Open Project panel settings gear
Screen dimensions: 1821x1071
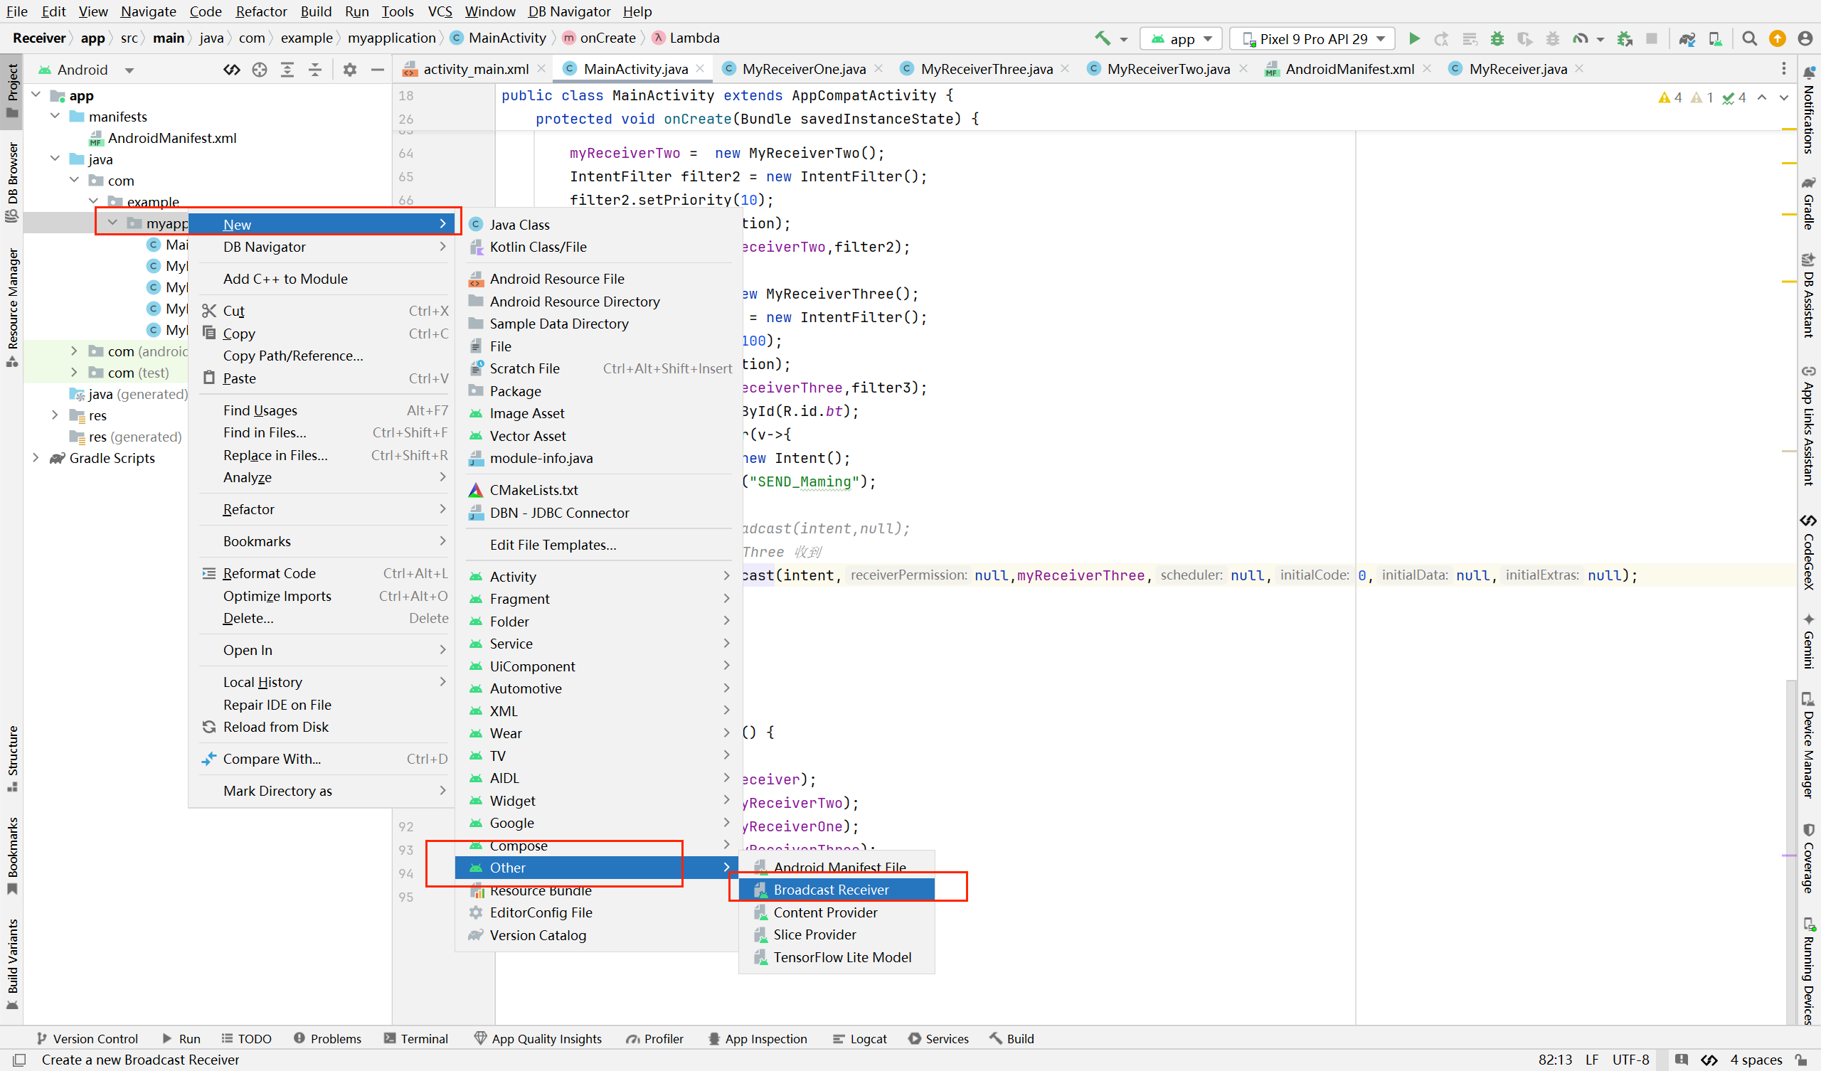[x=350, y=70]
